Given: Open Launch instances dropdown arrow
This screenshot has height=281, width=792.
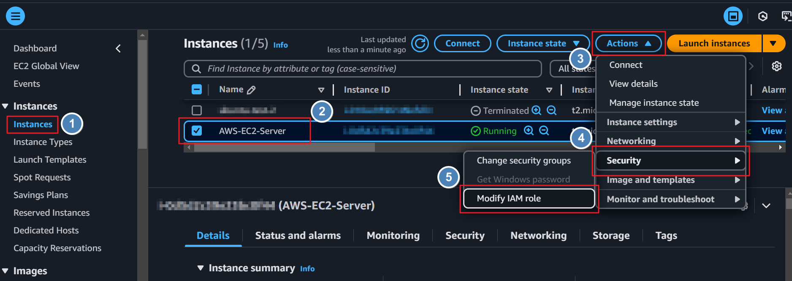Looking at the screenshot, I should click(x=773, y=43).
